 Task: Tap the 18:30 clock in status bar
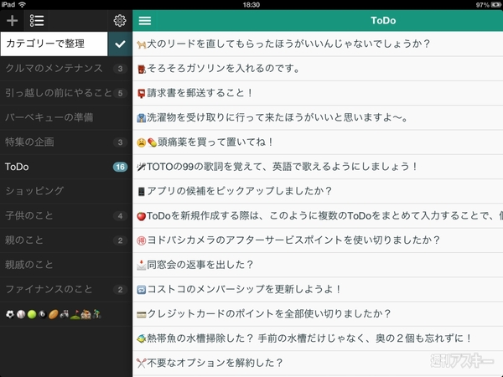click(251, 4)
